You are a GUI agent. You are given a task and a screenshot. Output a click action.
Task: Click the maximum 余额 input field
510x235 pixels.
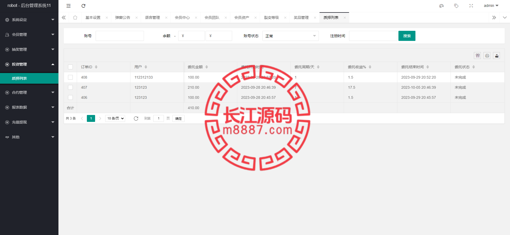pyautogui.click(x=219, y=36)
